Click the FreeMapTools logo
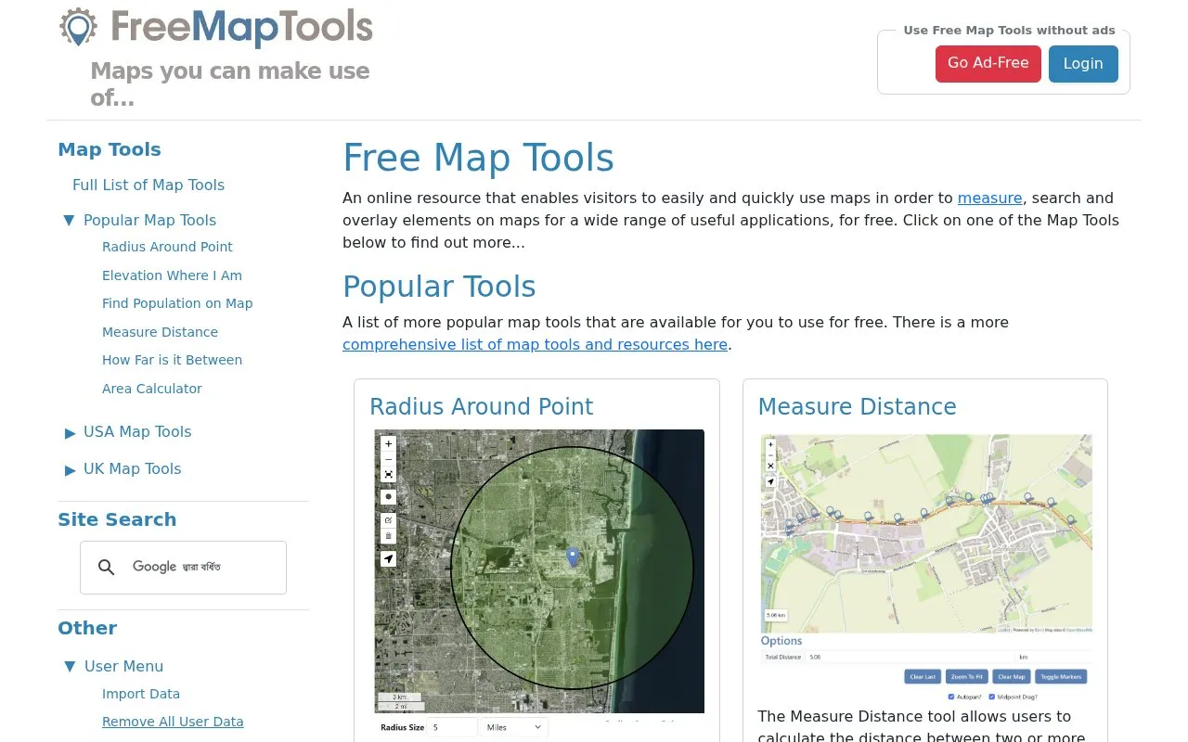1188x742 pixels. (216, 28)
